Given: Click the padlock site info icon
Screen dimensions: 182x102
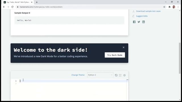Looking at the screenshot, I should click(x=18, y=7).
